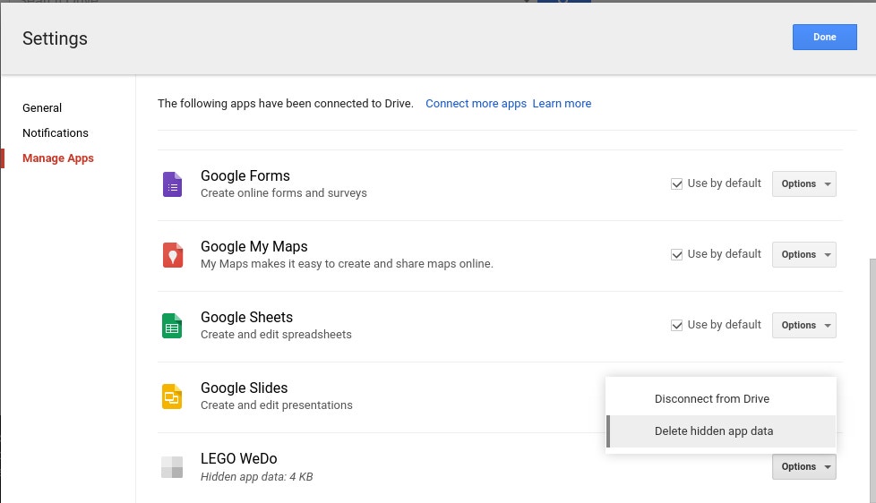The width and height of the screenshot is (876, 503).
Task: Open the Notifications settings tab
Action: [56, 133]
